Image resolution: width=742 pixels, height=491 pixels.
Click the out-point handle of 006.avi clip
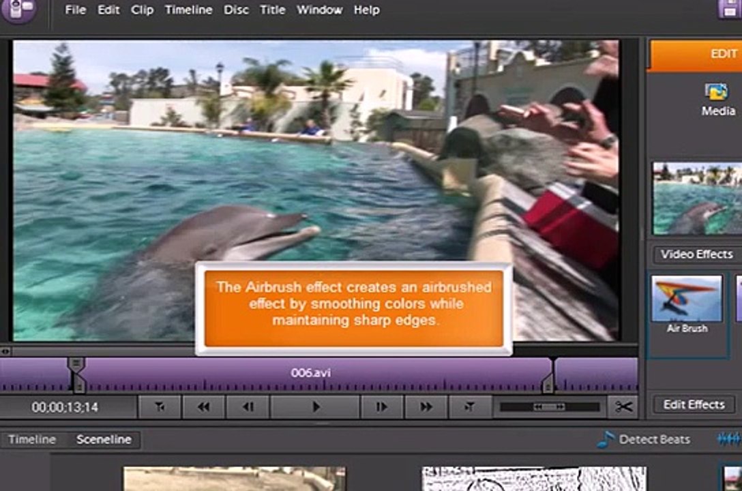[x=548, y=383]
